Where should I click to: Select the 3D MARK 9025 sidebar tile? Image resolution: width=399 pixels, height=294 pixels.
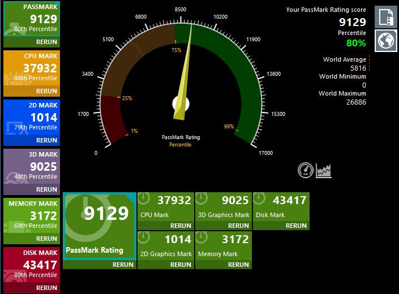[x=32, y=166]
